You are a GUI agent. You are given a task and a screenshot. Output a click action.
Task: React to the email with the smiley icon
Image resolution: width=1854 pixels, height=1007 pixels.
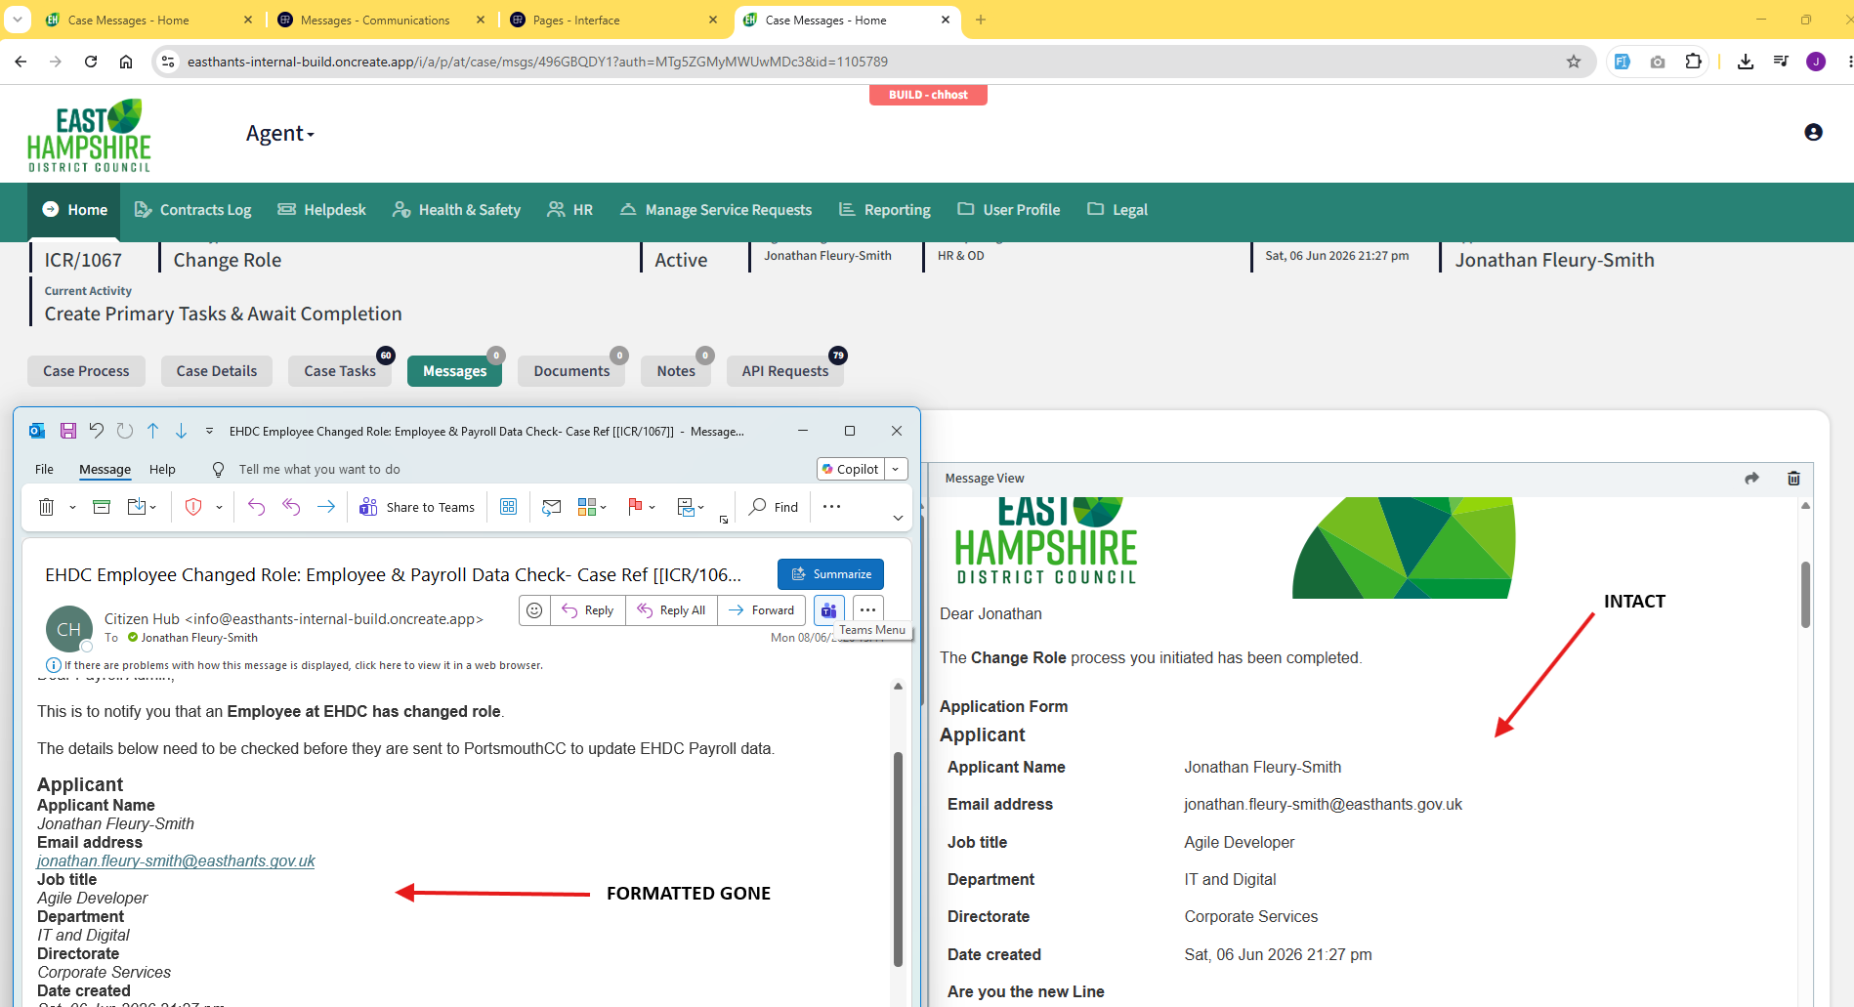pos(534,610)
